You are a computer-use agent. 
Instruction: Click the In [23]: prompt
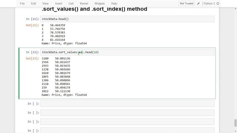(33, 52)
